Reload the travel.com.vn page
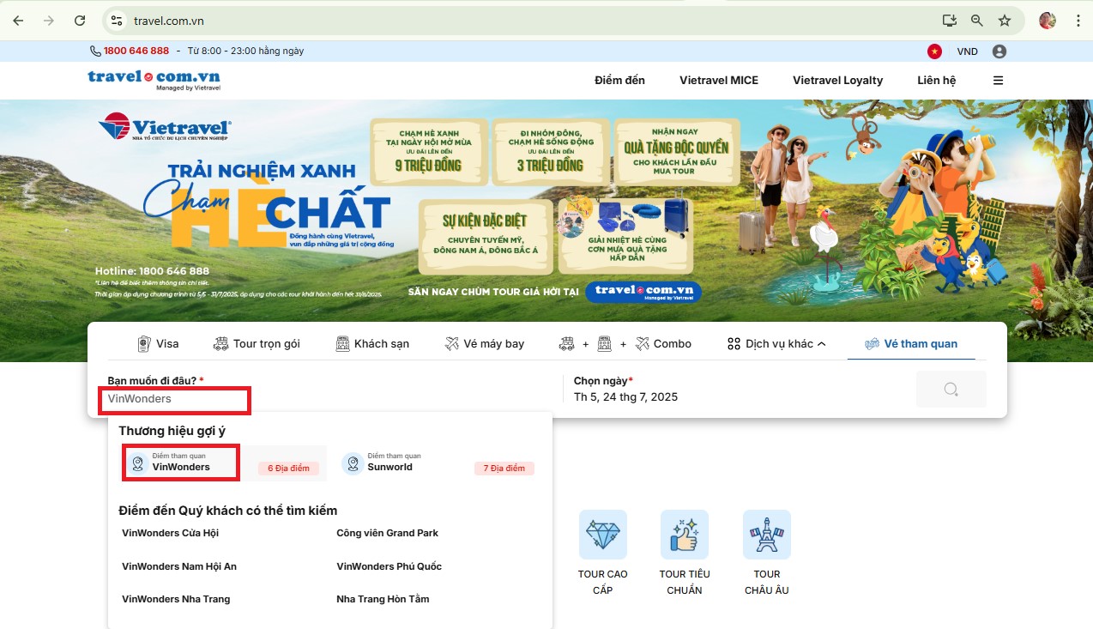 [x=80, y=21]
